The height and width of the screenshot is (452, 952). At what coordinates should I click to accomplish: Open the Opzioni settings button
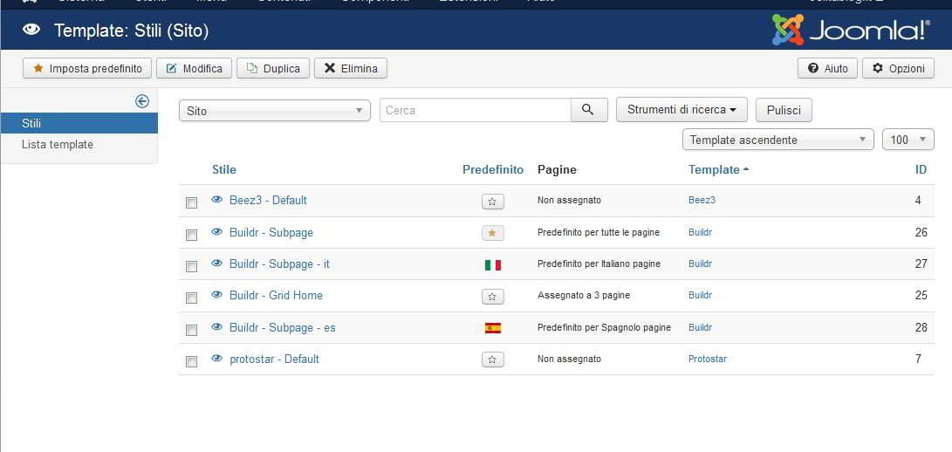tap(898, 68)
